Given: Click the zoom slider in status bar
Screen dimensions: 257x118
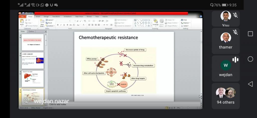Looking at the screenshot, I should (x=188, y=108).
